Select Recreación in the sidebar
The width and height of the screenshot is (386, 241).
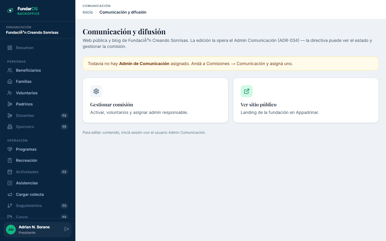(x=37, y=161)
